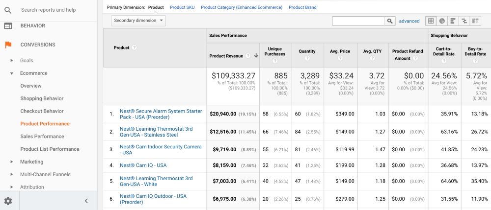Image resolution: width=491 pixels, height=210 pixels.
Task: Switch to Comparison view icon
Action: (464, 21)
